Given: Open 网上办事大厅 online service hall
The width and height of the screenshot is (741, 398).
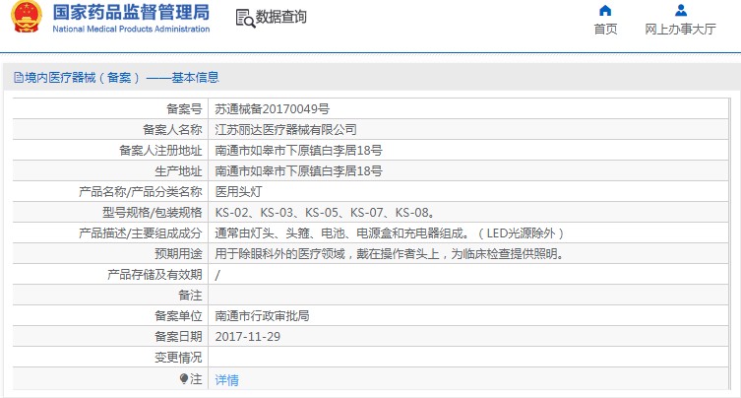Looking at the screenshot, I should pyautogui.click(x=680, y=30).
